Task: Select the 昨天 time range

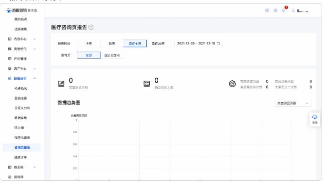Action: (x=112, y=43)
